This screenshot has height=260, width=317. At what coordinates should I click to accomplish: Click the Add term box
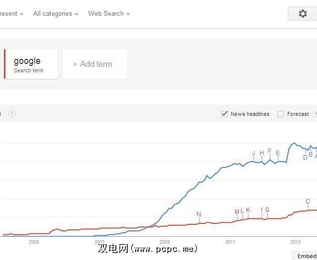click(x=95, y=64)
